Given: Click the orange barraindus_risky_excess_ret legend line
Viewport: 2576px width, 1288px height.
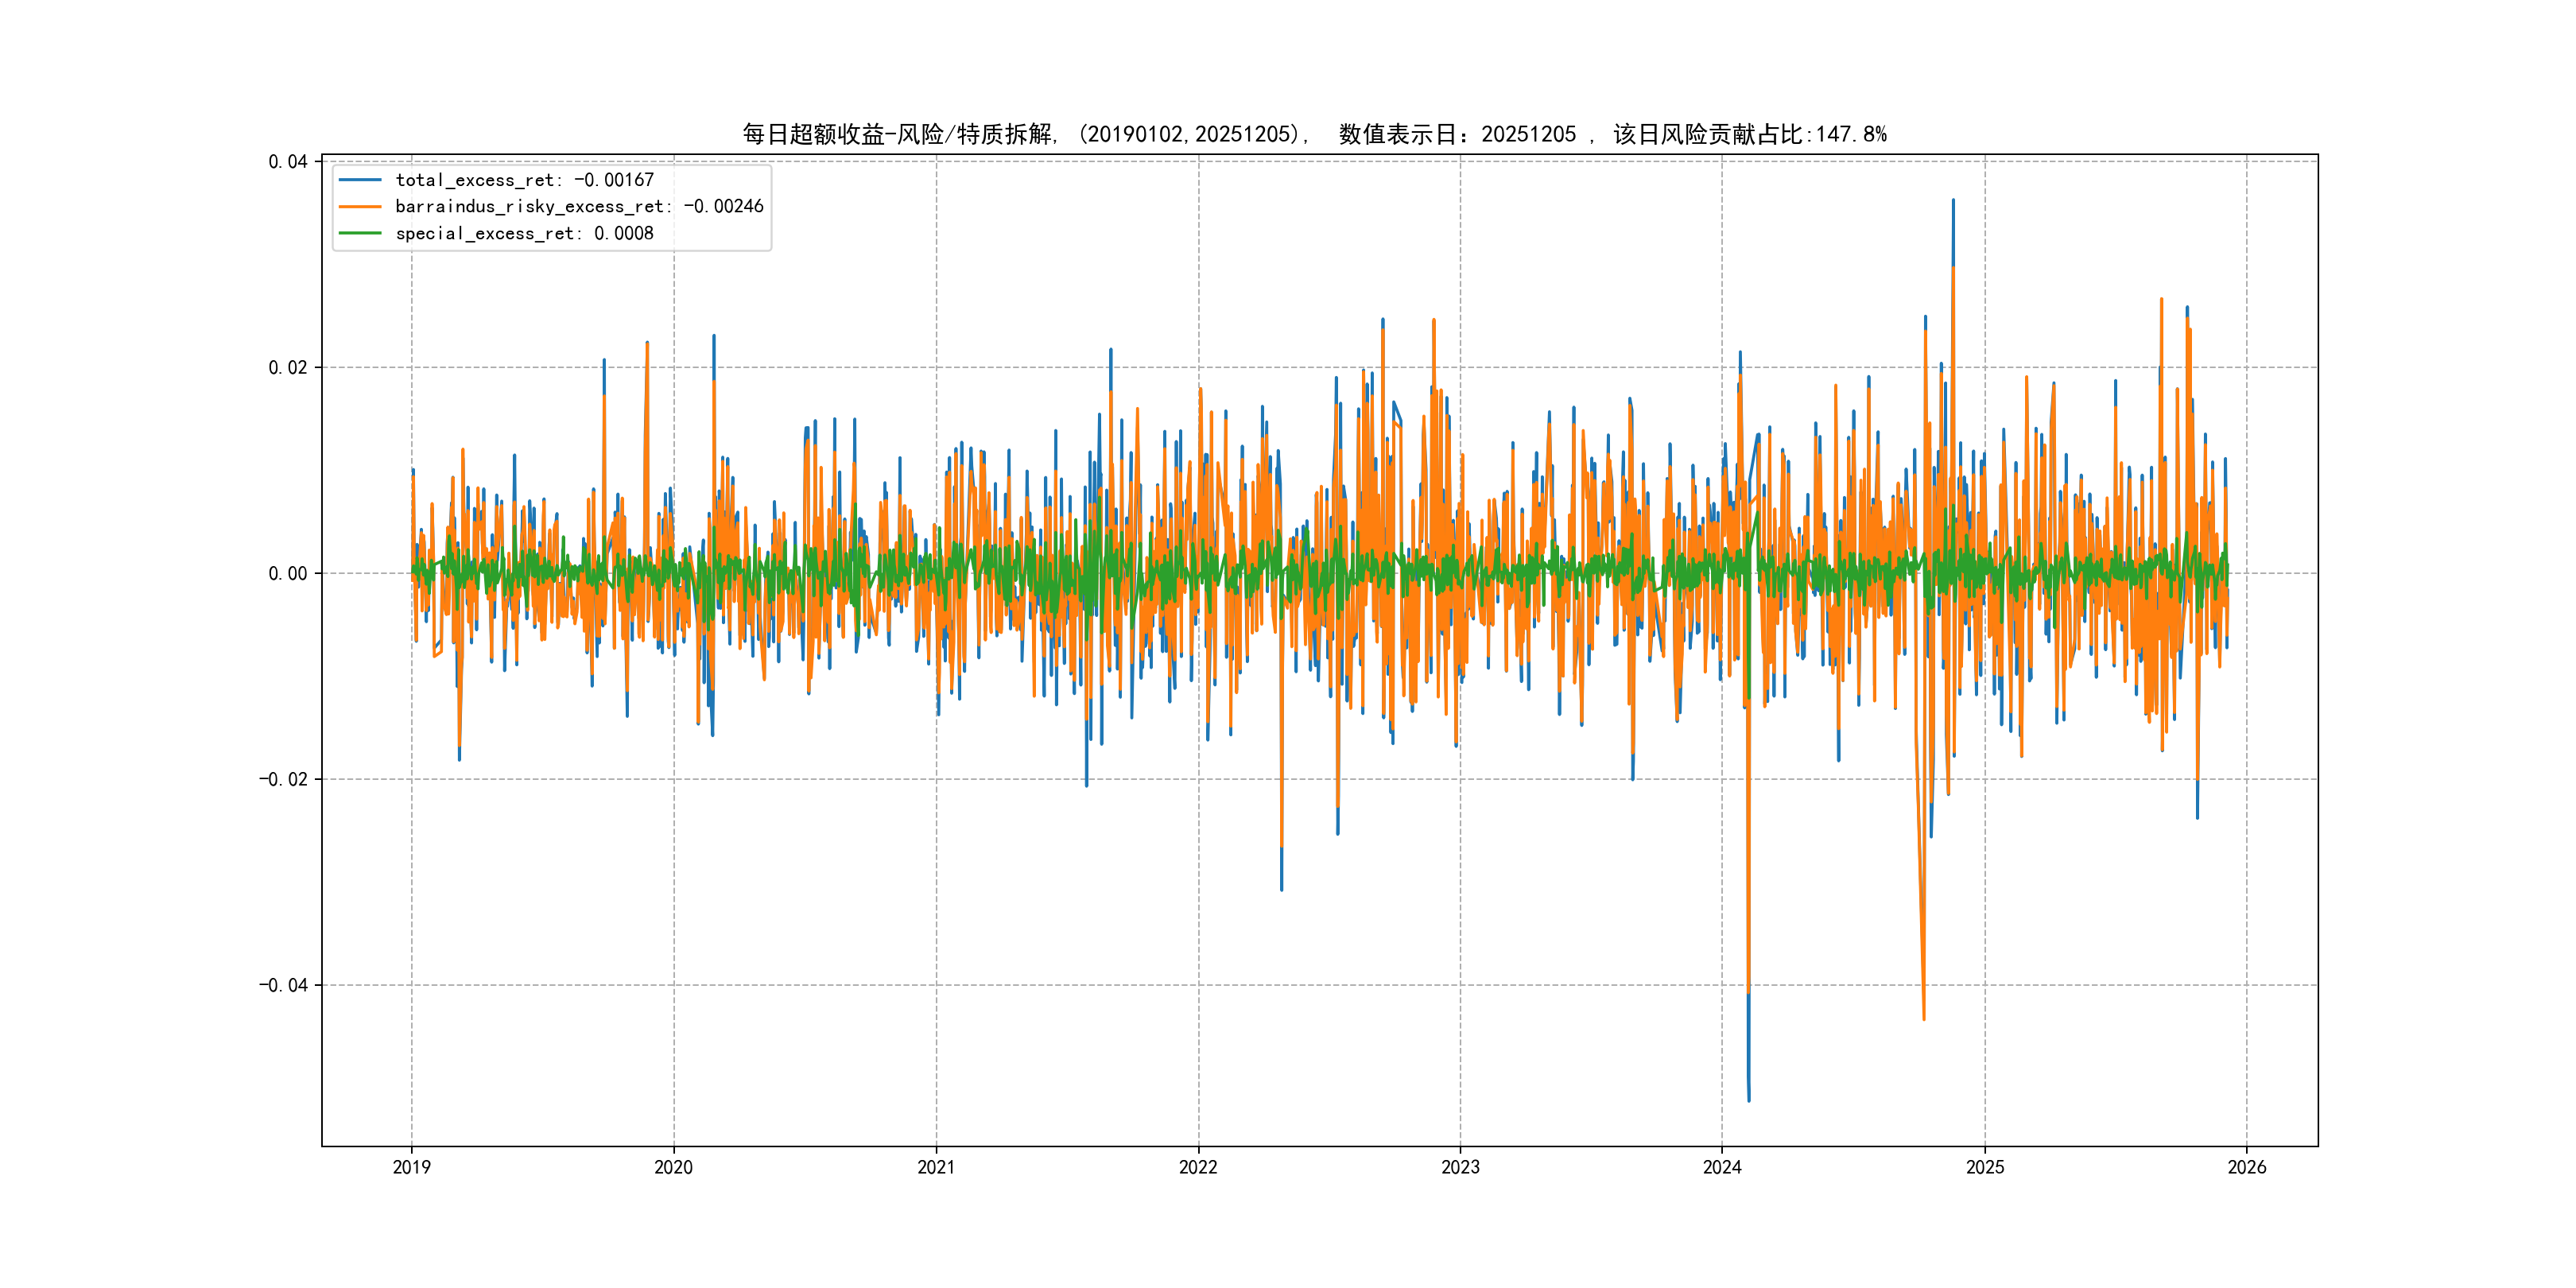Looking at the screenshot, I should click(360, 207).
